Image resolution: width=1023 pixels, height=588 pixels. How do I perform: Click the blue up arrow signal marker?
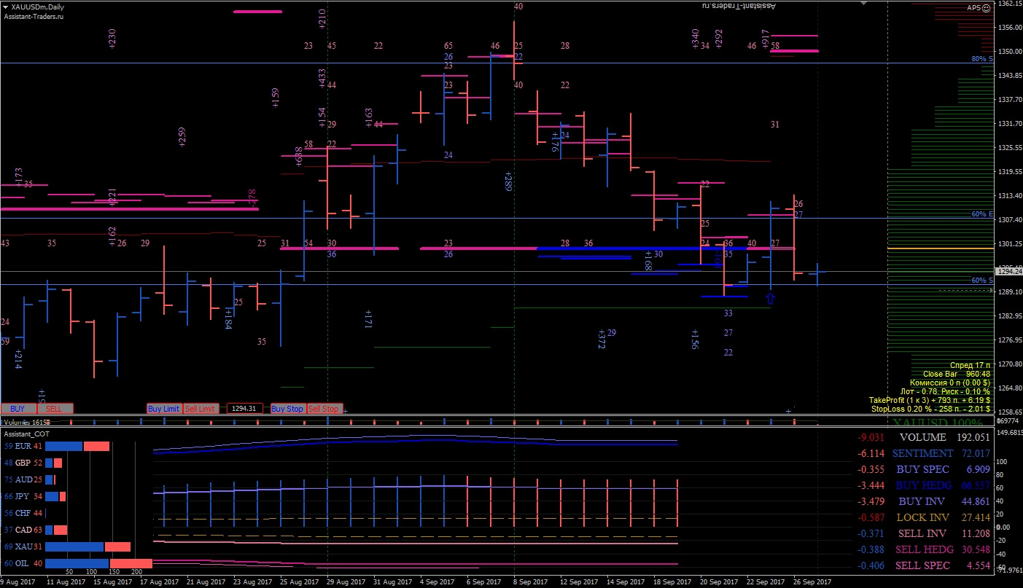click(x=771, y=298)
